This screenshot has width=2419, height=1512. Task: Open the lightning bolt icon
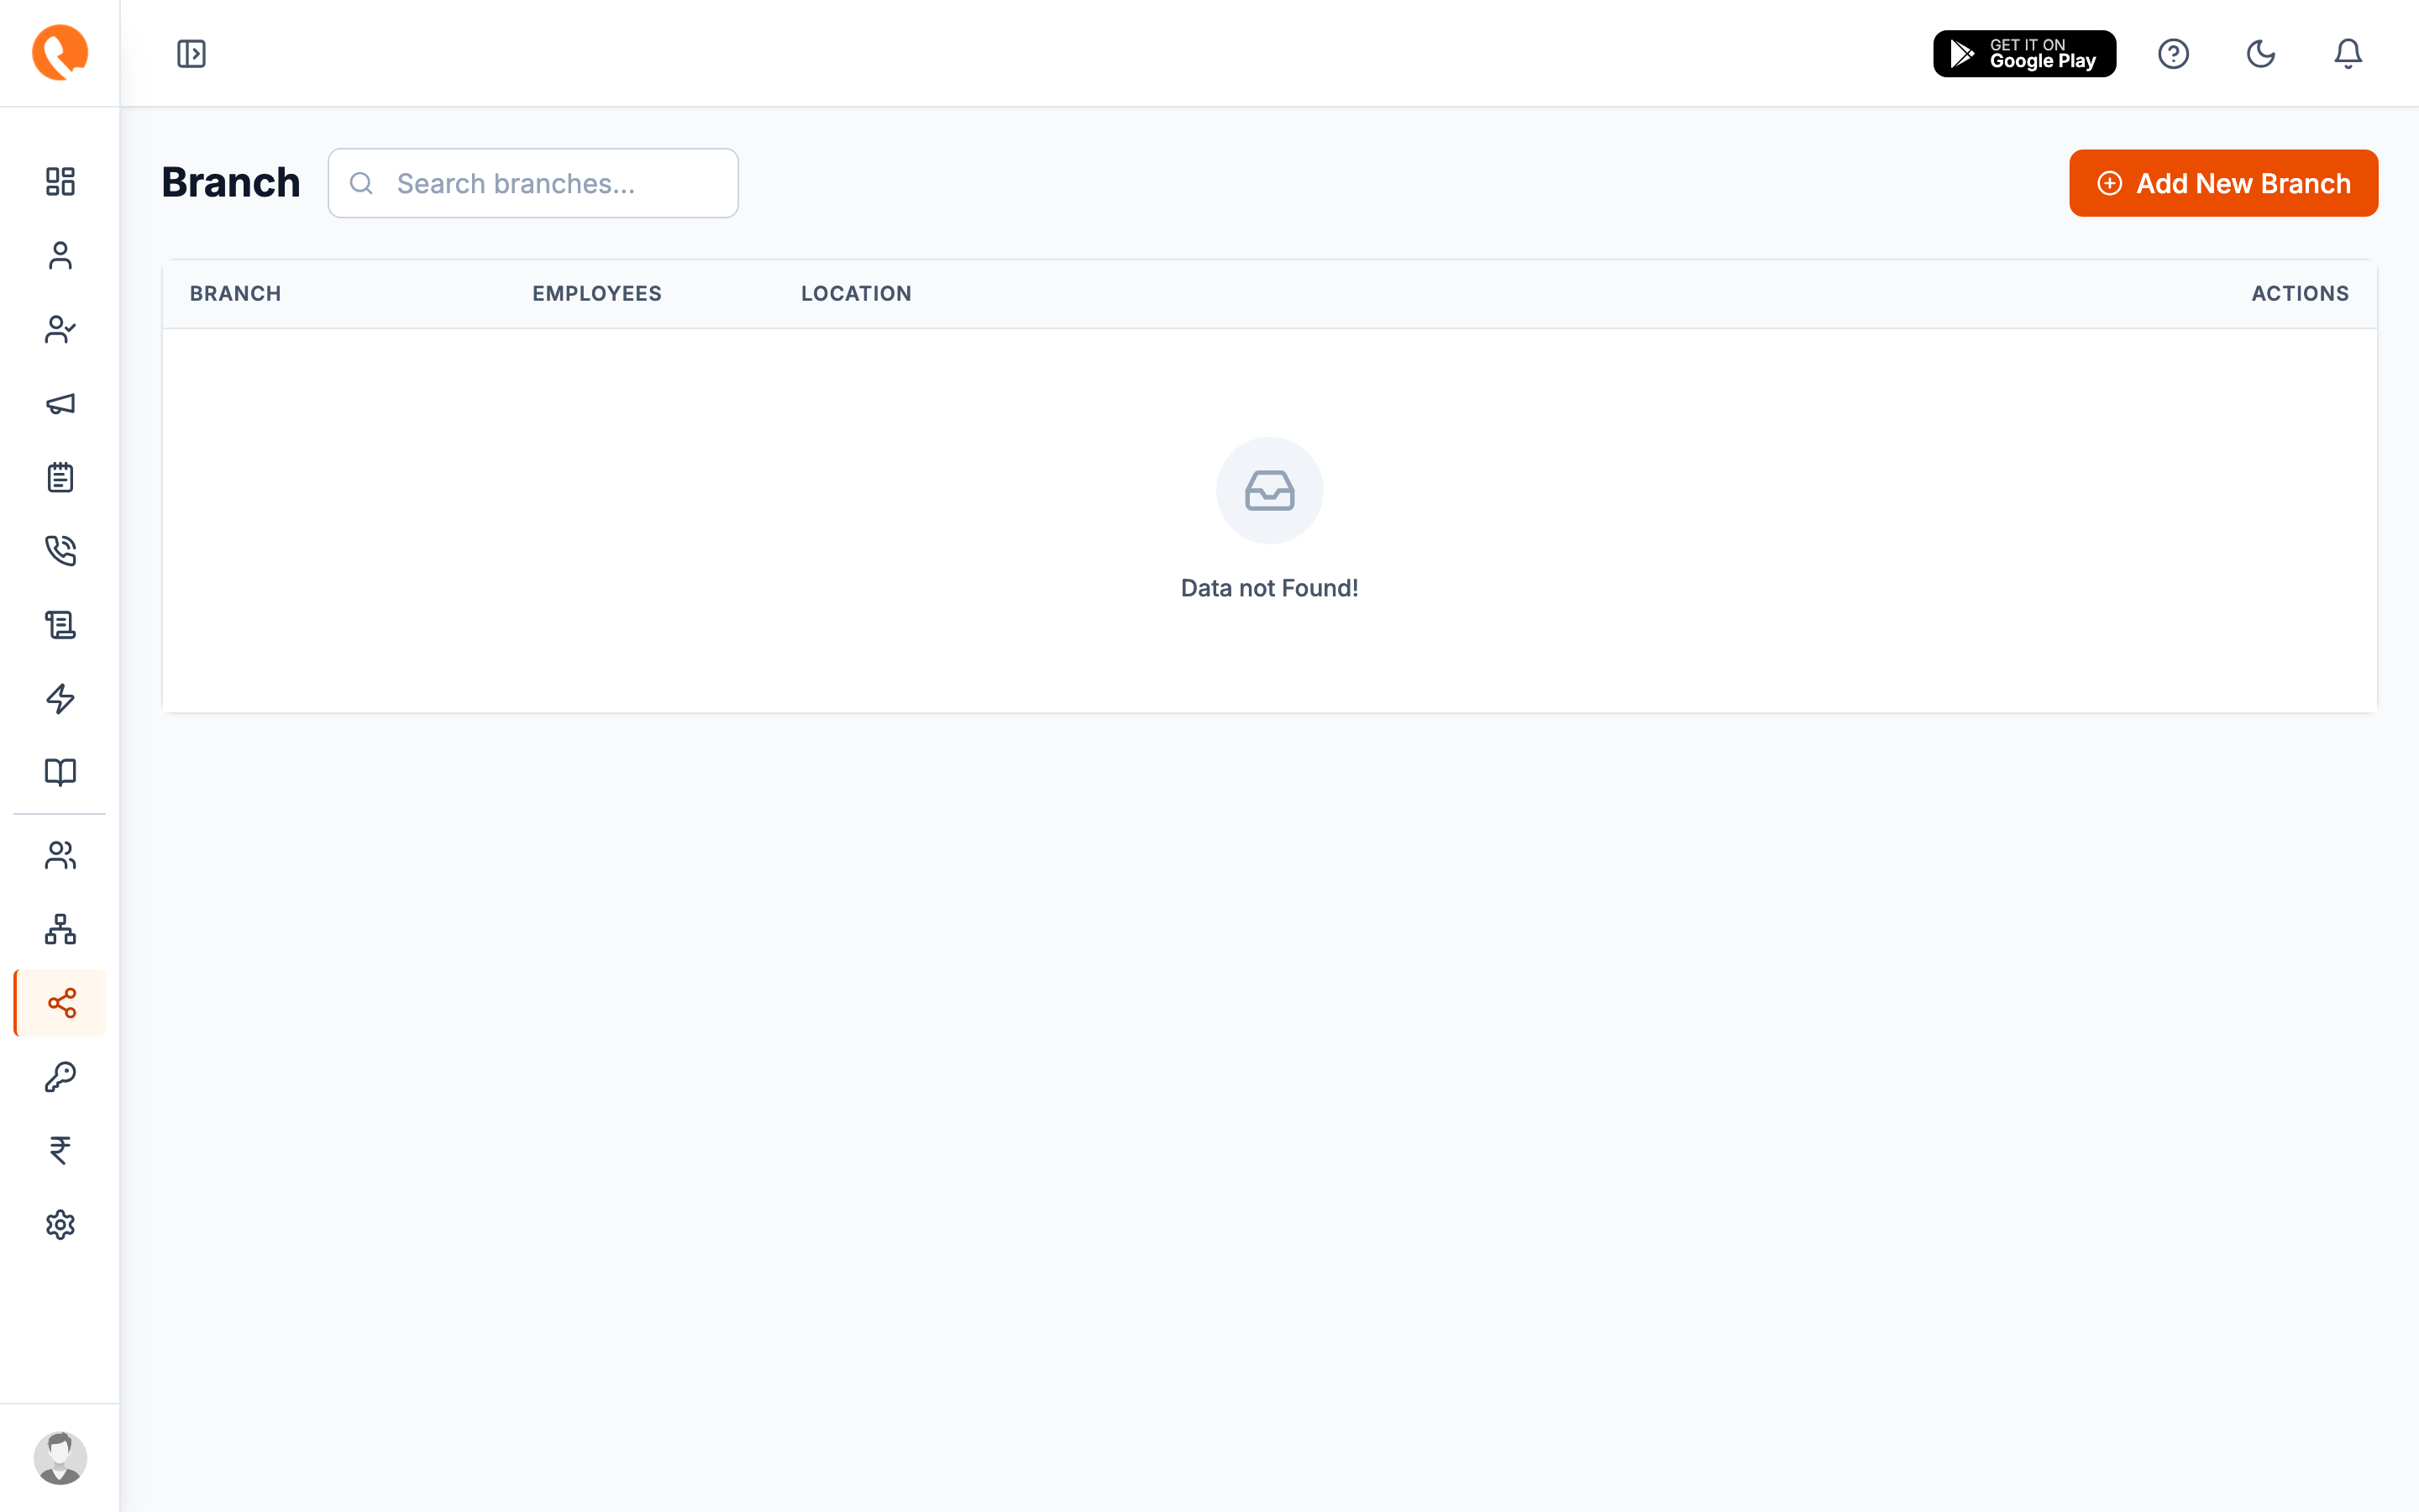click(60, 699)
